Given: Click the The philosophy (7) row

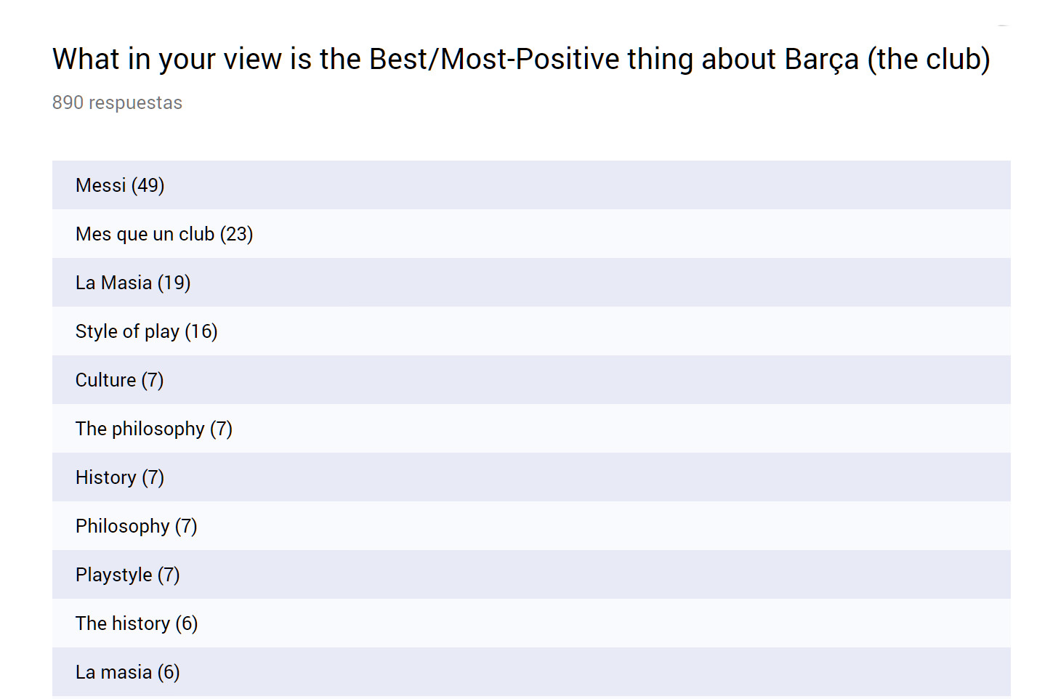Looking at the screenshot, I should [x=531, y=429].
